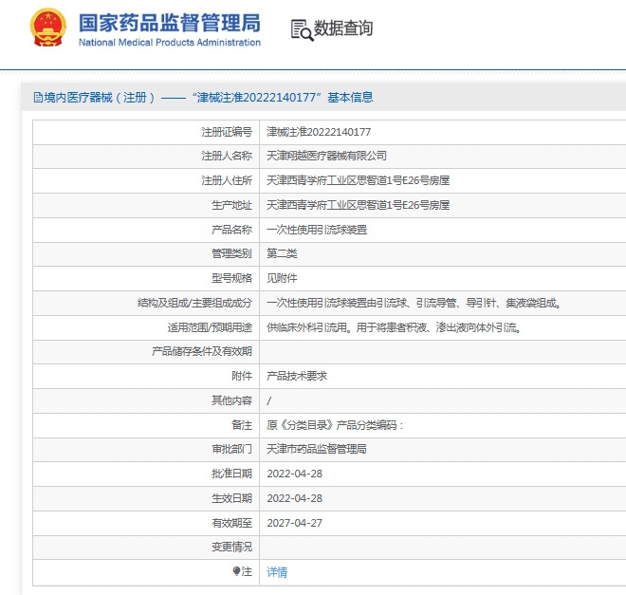
Task: Click the 数据查询 heading text
Action: 343,28
